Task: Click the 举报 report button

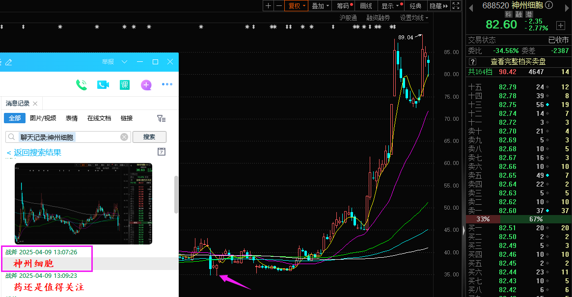Action: click(x=108, y=62)
